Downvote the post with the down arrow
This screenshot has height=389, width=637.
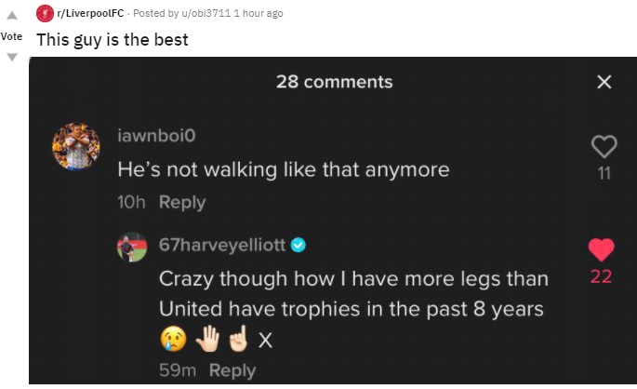click(12, 57)
